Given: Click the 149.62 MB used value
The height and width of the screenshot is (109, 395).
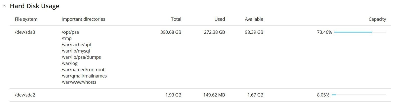Looking at the screenshot, I should (214, 95).
